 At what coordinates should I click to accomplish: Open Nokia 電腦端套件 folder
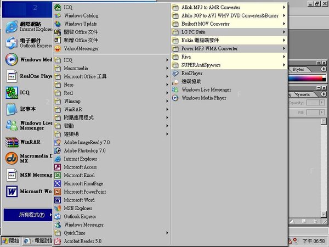(x=229, y=40)
